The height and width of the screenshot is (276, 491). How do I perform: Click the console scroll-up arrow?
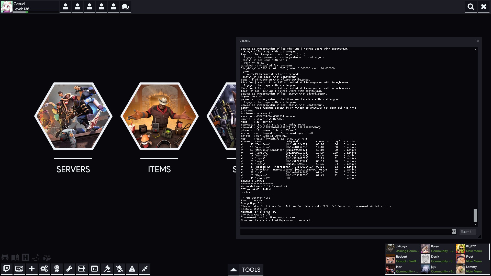(475, 50)
